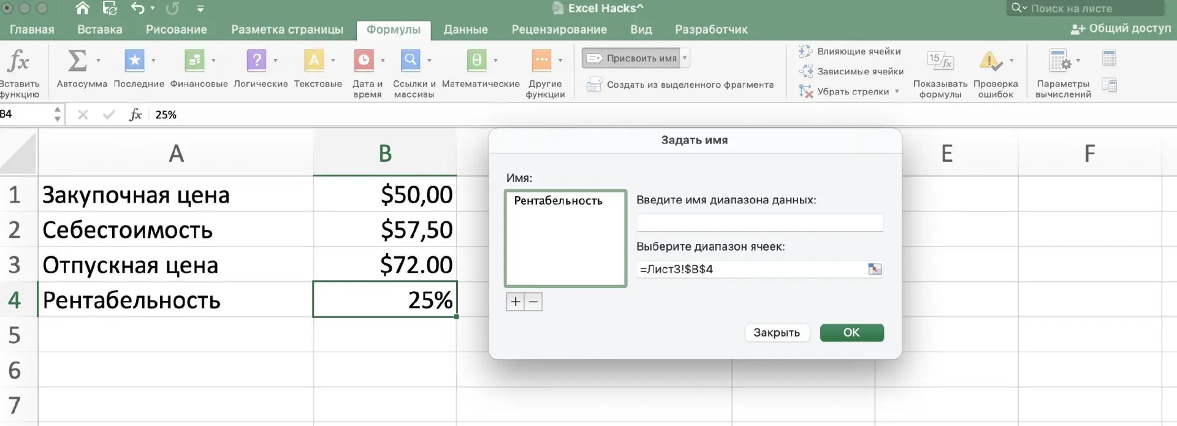Click the Show Formulas (Показывать формулы) icon
This screenshot has height=426, width=1177.
pos(940,61)
